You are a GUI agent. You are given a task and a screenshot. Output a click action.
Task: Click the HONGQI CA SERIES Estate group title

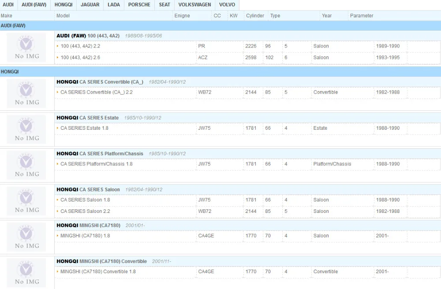(x=87, y=118)
